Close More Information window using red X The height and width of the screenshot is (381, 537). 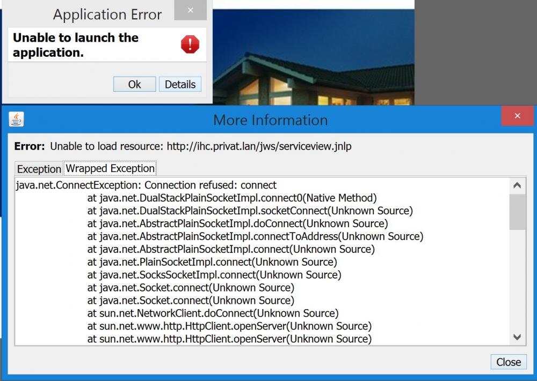517,116
